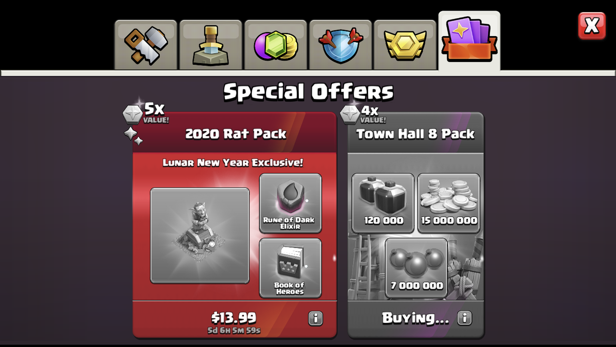Screen dimensions: 616x347
Task: Open the sword pedestal tab
Action: pyautogui.click(x=211, y=45)
